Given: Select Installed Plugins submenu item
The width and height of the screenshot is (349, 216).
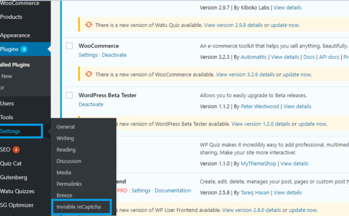Looking at the screenshot, I should click(x=15, y=65).
